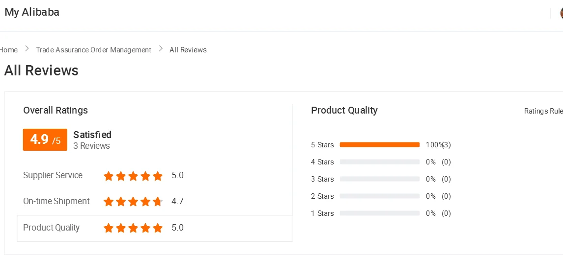Click the 3 Stars label in breakdown
Image resolution: width=563 pixels, height=255 pixels.
pos(322,179)
